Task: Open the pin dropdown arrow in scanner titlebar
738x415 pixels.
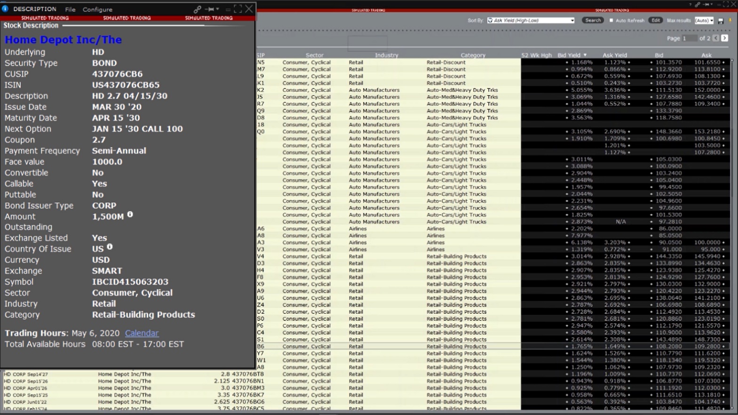Action: [712, 4]
